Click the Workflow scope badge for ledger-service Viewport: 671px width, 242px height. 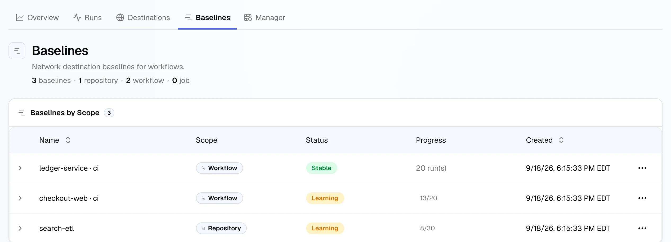coord(220,168)
